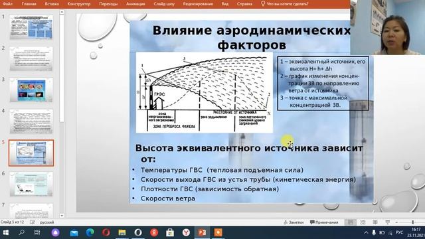Viewport: 425px width, 239px height.
Task: Switch the РУС input language indicator
Action: 399,232
